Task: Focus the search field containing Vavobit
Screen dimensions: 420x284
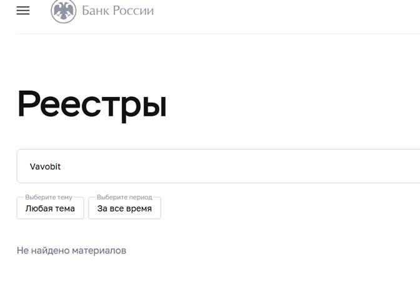Action: click(218, 166)
